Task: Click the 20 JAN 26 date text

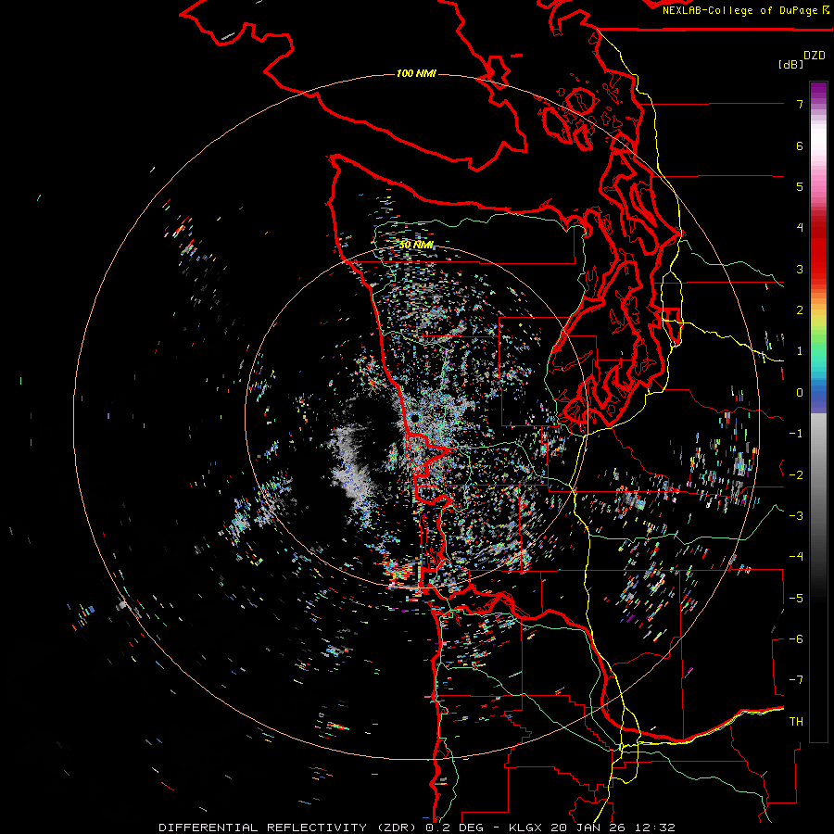Action: click(588, 828)
